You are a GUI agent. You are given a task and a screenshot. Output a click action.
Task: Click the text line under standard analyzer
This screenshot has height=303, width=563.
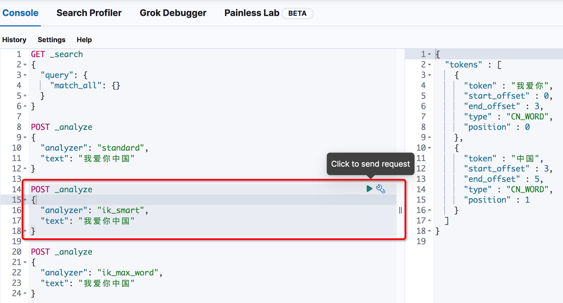click(x=87, y=158)
